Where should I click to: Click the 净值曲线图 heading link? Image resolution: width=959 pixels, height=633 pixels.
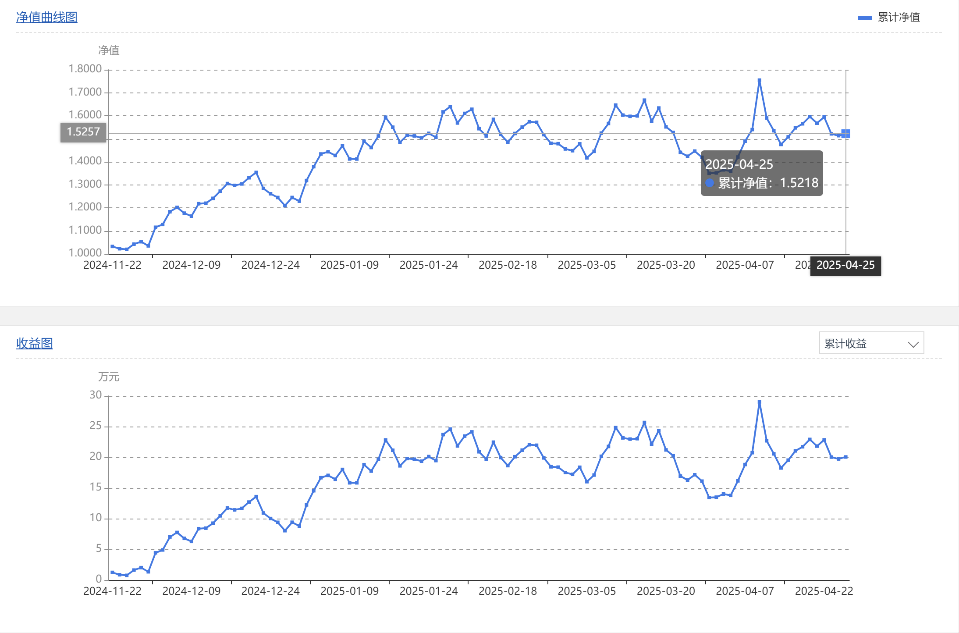[46, 17]
